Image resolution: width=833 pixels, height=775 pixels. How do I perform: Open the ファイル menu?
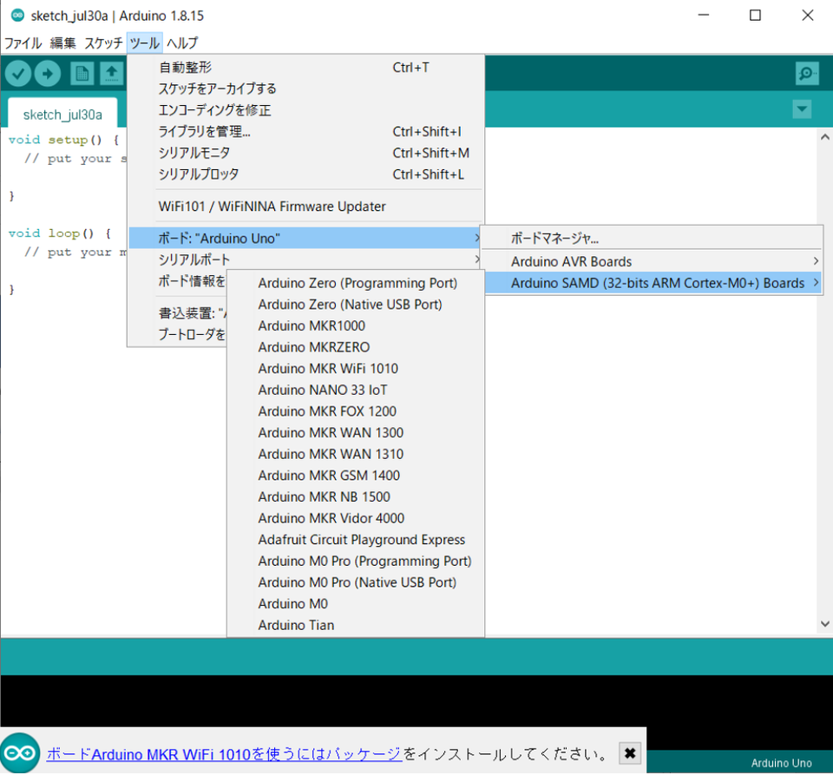click(x=23, y=43)
